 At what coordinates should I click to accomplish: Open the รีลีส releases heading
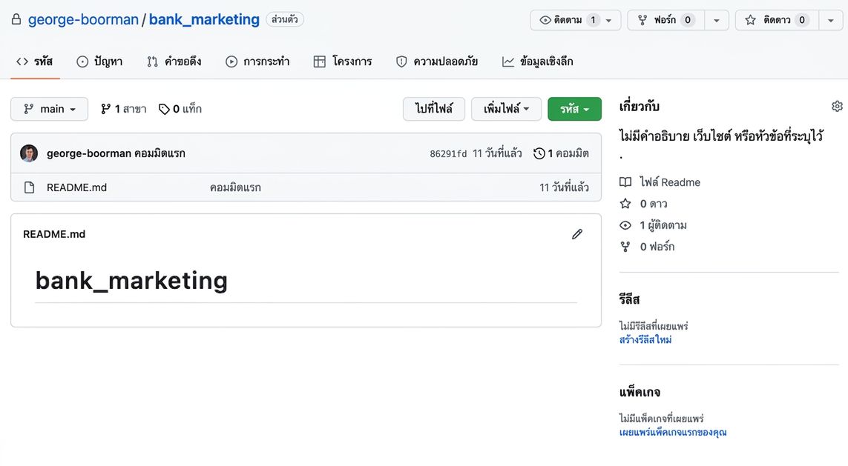point(630,300)
